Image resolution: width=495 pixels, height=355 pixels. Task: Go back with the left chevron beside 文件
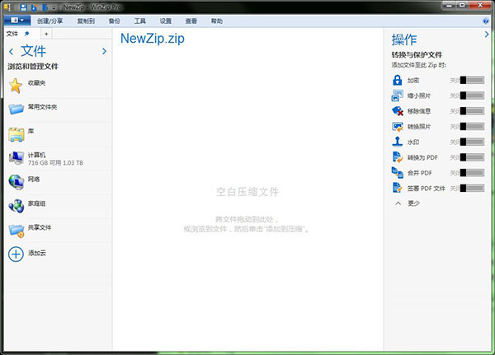pos(12,51)
